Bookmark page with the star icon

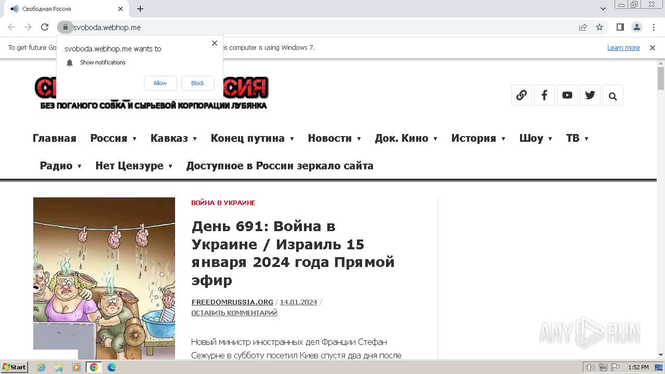(x=600, y=27)
